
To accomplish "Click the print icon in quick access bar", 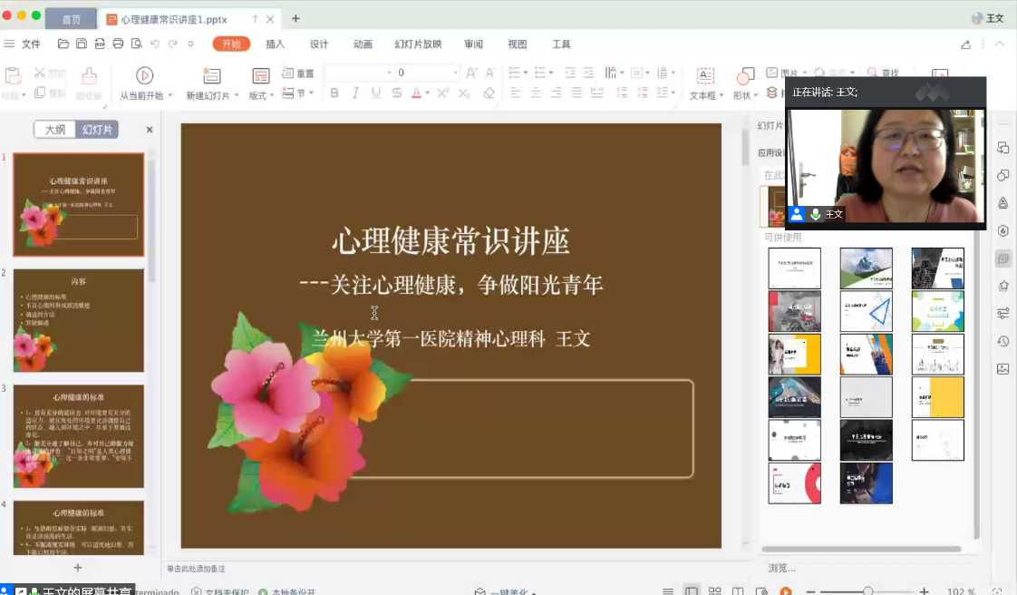I will click(x=118, y=44).
